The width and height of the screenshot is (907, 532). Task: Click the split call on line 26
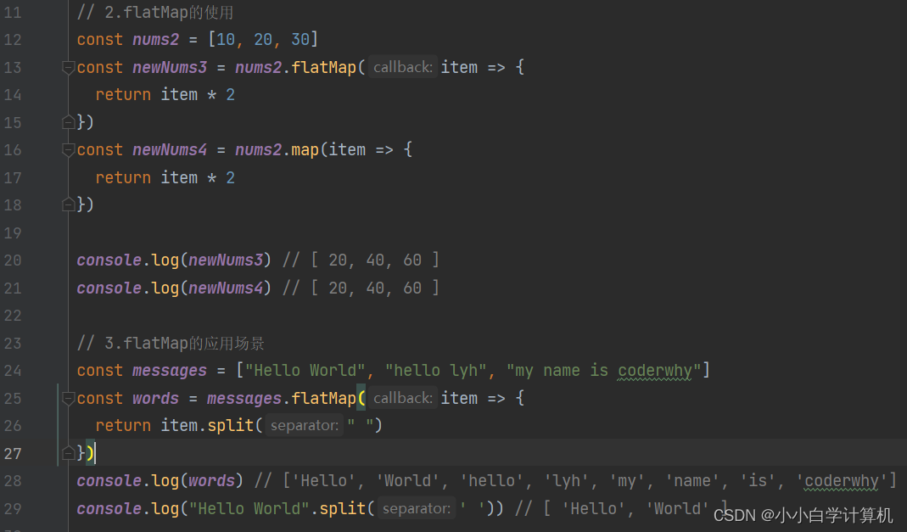click(230, 426)
